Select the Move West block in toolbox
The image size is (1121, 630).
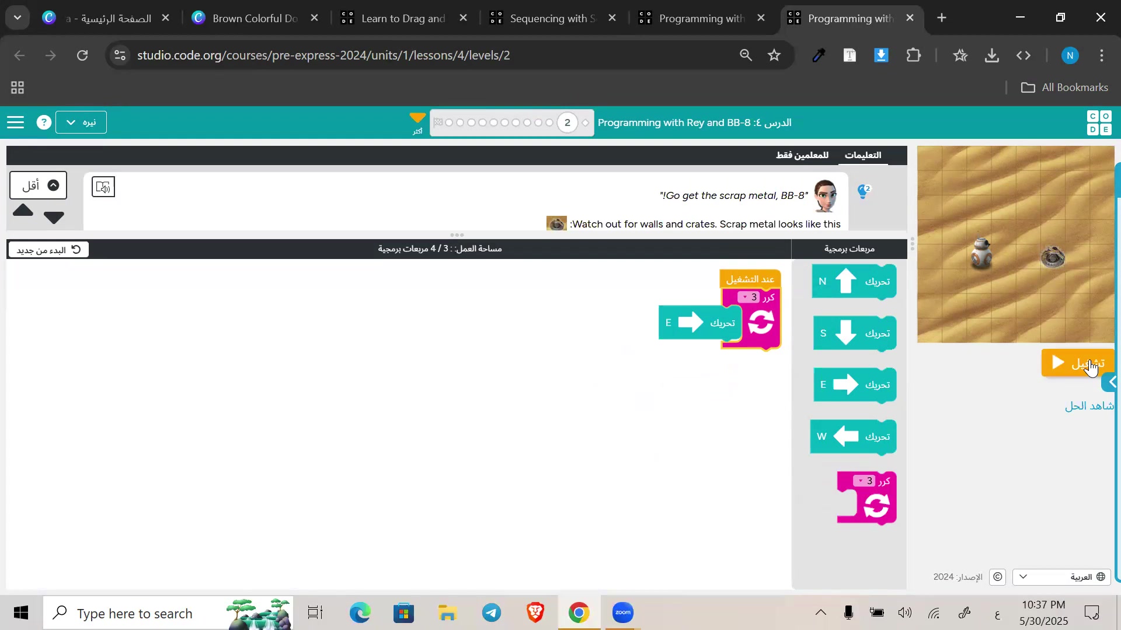(x=853, y=437)
